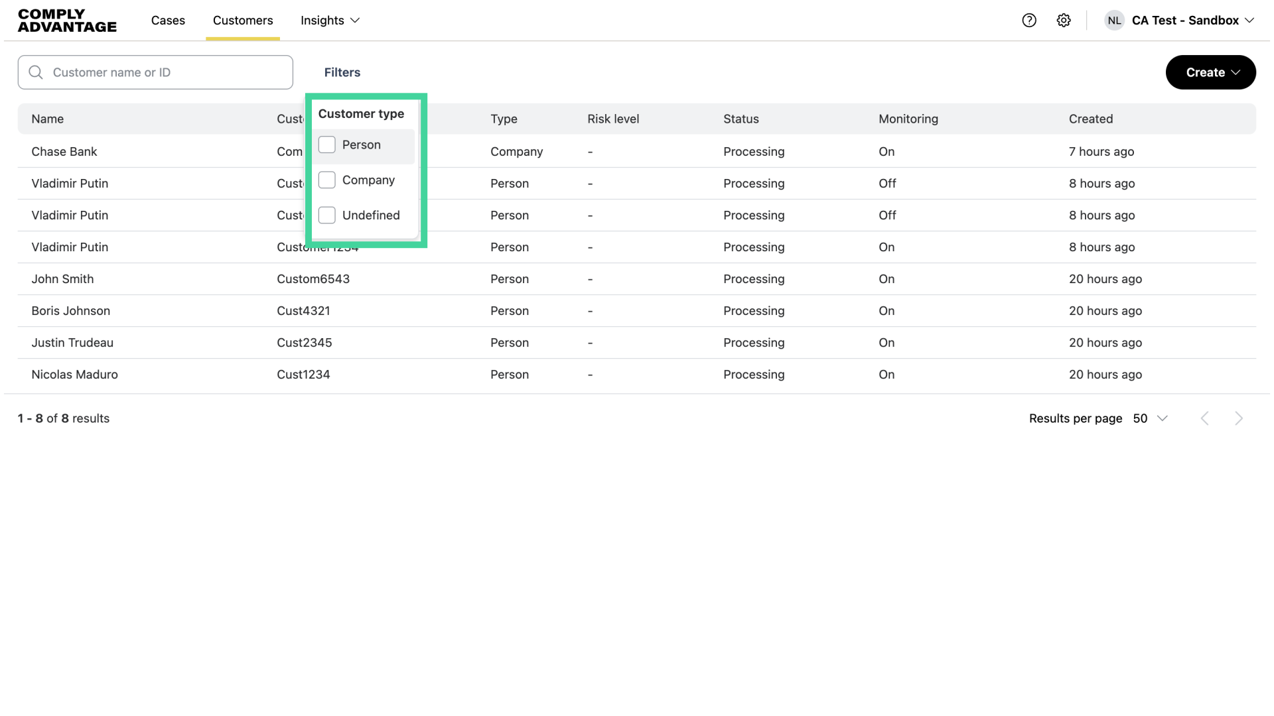Screen dimensions: 1274x716
Task: Open the help question mark icon
Action: coord(1029,21)
